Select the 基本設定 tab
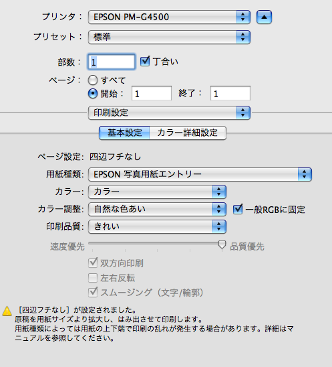This screenshot has width=332, height=367. click(x=124, y=133)
